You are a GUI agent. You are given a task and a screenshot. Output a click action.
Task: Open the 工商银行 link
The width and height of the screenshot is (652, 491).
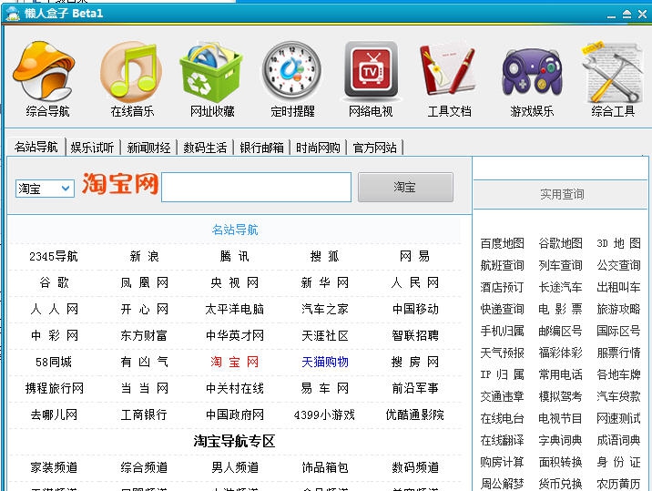pyautogui.click(x=144, y=414)
